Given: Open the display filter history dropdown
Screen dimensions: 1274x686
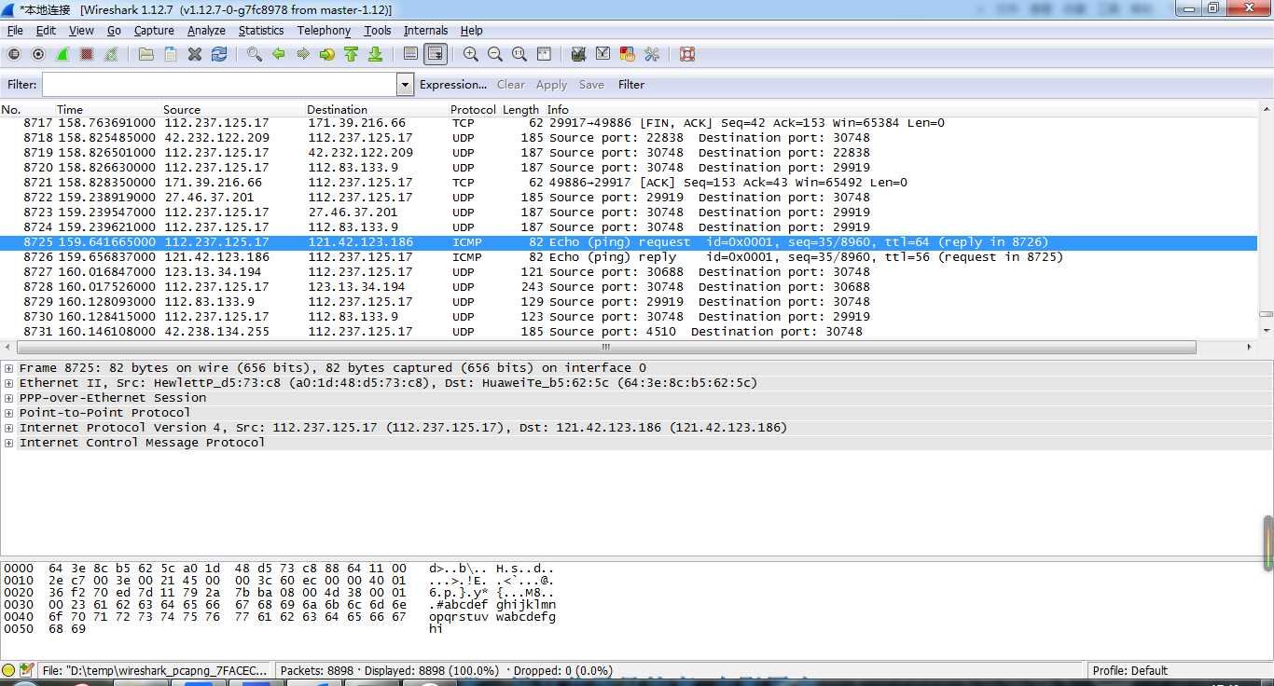Looking at the screenshot, I should coord(405,85).
